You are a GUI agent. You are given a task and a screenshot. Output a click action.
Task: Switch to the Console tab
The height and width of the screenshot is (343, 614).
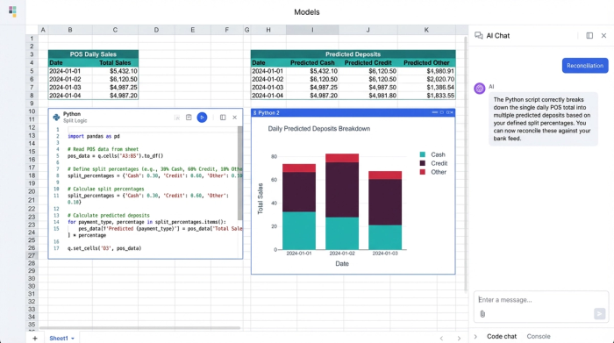click(539, 336)
